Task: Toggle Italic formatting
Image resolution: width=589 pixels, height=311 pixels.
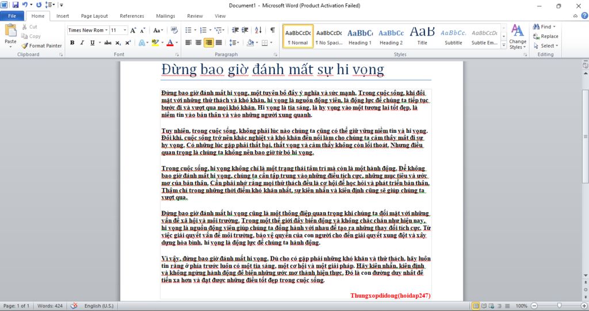Action: [82, 43]
